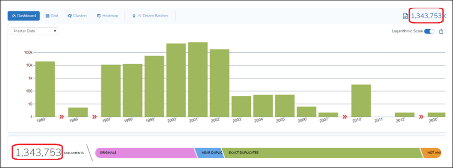Select the 1999 bar in chart

(154, 86)
